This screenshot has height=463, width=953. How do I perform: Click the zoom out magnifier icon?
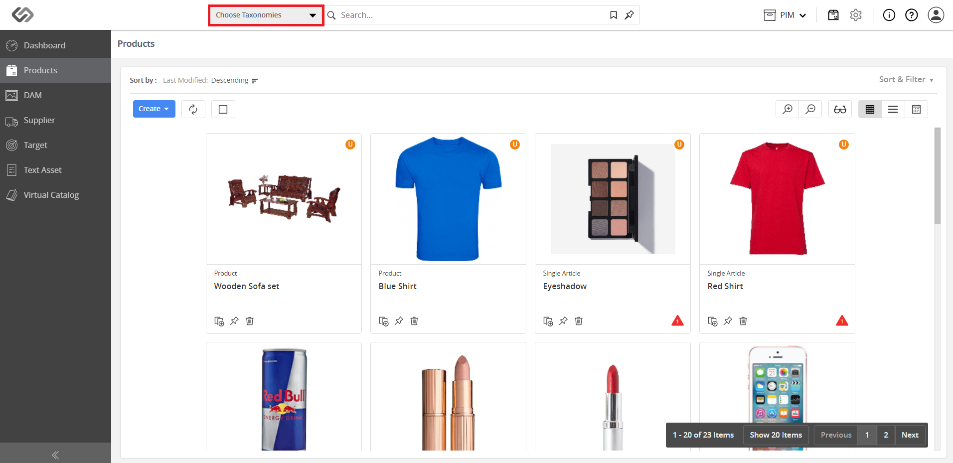(810, 109)
